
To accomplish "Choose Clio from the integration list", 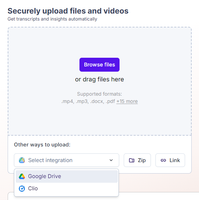I will click(x=67, y=189).
